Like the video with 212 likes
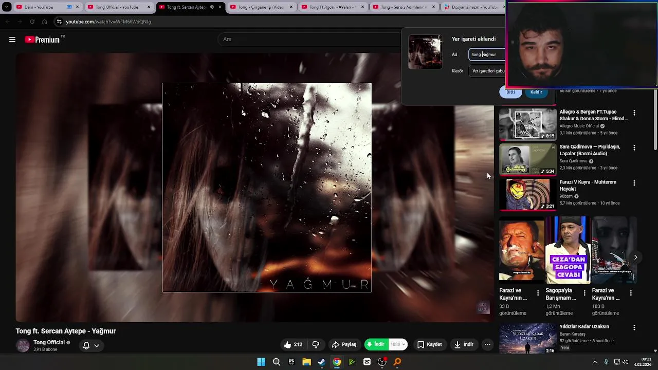This screenshot has height=370, width=658. tap(293, 344)
